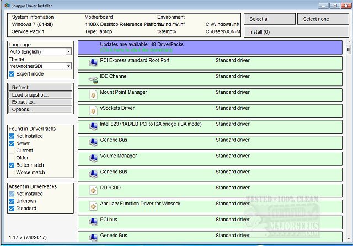Click the %temp% environment entry
This screenshot has height=246, width=353.
167,31
